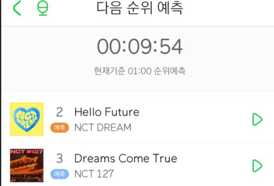Image resolution: width=274 pixels, height=186 pixels.
Task: Click the seconds value 54 in countdown
Action: point(171,46)
